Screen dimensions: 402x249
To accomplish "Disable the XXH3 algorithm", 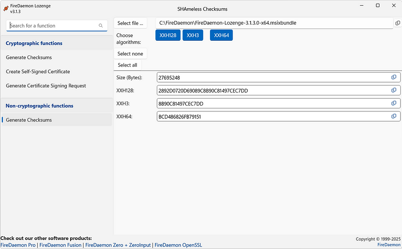I will coord(193,35).
